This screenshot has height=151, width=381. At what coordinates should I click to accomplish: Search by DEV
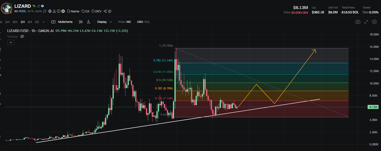pyautogui.click(x=97, y=11)
